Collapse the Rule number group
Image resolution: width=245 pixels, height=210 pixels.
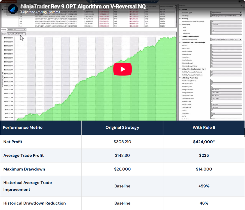click(x=180, y=24)
